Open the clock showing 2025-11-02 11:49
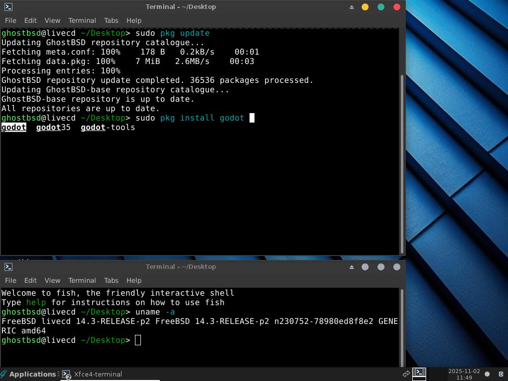508x381 pixels. [x=464, y=374]
